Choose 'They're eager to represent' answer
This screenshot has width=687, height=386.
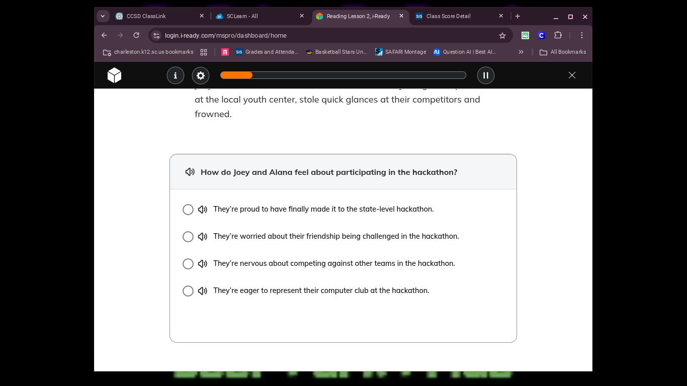coord(188,291)
